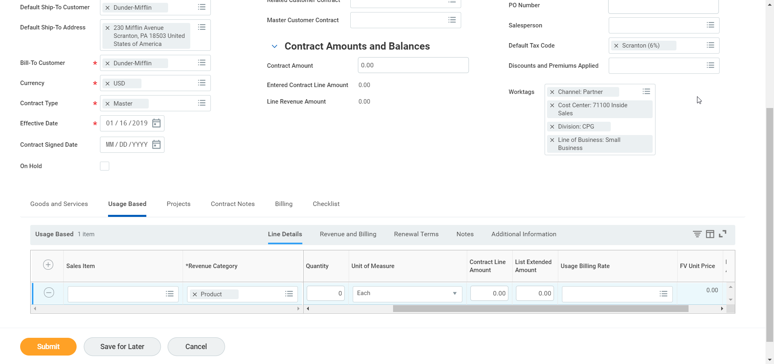Image resolution: width=774 pixels, height=364 pixels.
Task: Open Additional Information sub-tab
Action: tap(524, 234)
